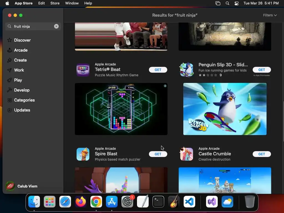Get the Spire Blast game

point(158,154)
